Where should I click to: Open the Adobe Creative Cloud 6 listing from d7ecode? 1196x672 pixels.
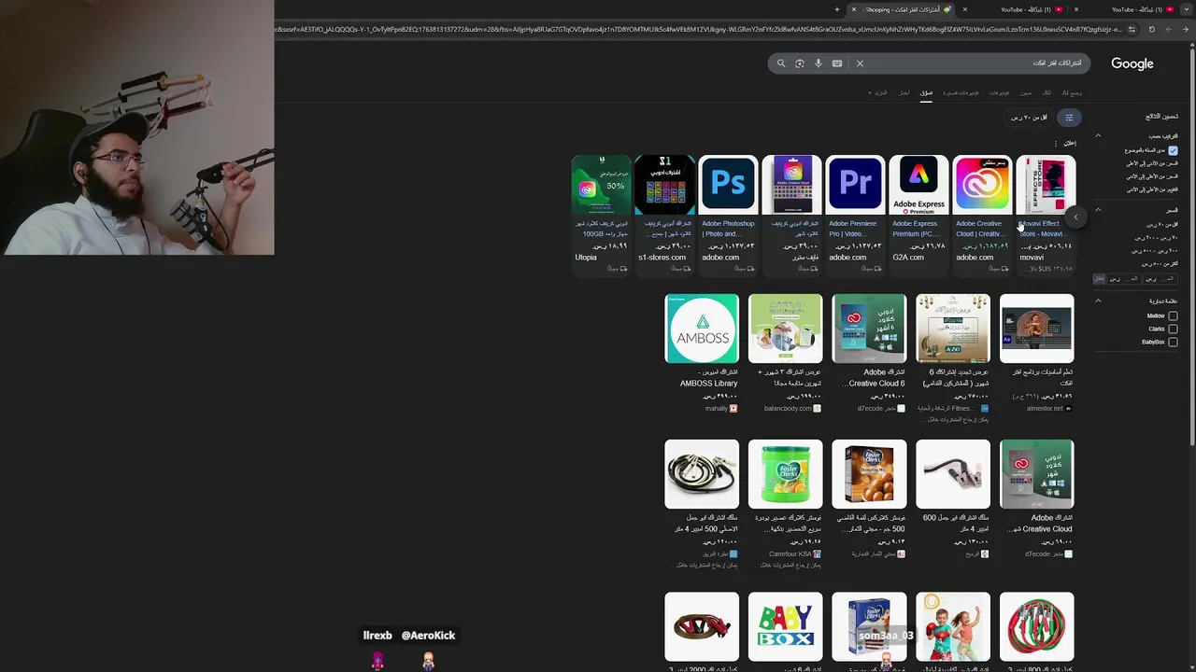[x=869, y=329]
